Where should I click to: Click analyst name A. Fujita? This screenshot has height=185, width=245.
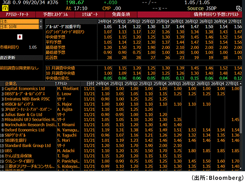click(x=65, y=109)
